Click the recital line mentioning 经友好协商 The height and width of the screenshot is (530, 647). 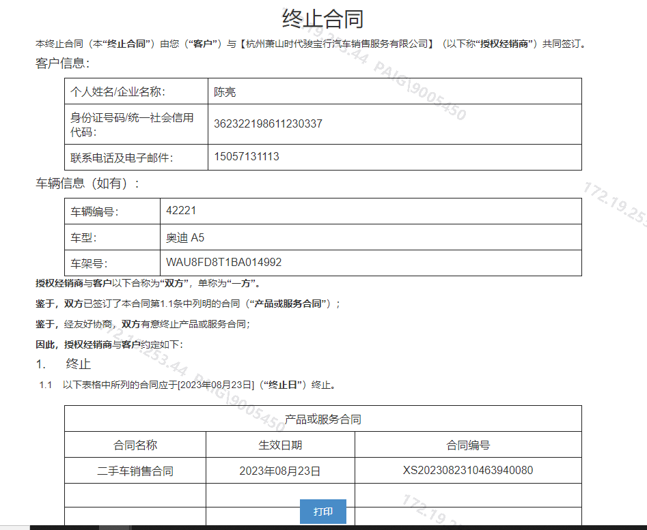coord(143,324)
